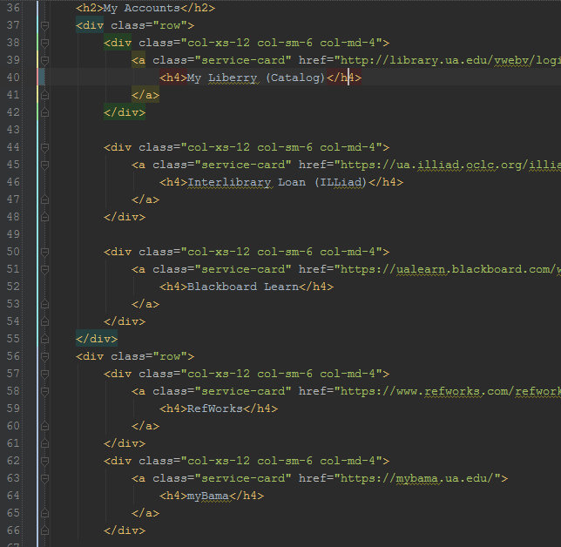
Task: Collapse the fold marker on line 38
Action: pyautogui.click(x=44, y=44)
